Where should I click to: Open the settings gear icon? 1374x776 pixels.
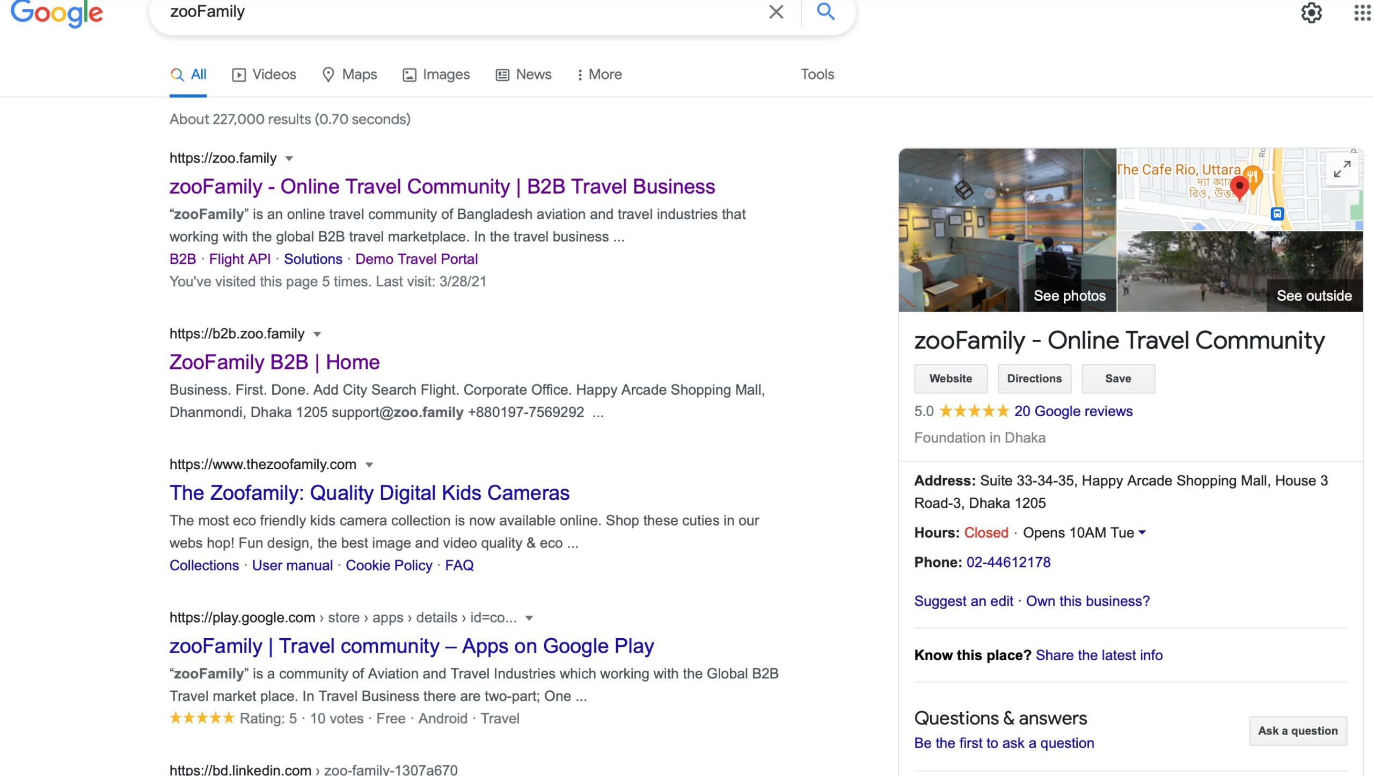(x=1311, y=12)
